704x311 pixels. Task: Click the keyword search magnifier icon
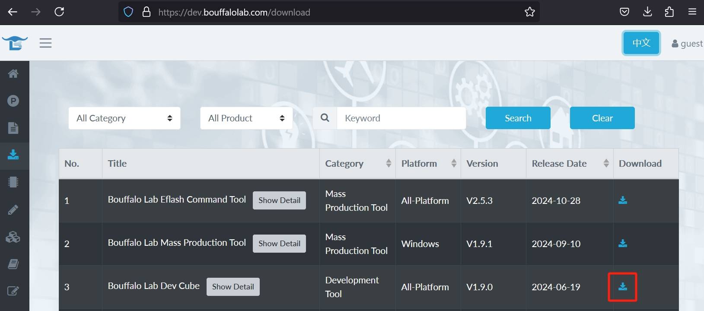click(x=325, y=118)
